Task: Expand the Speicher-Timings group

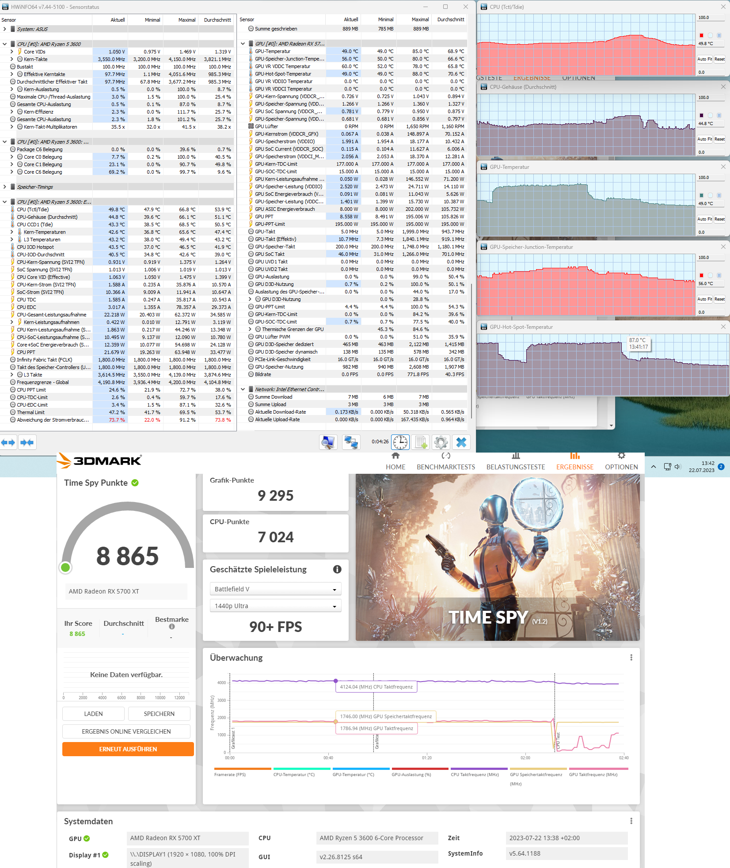Action: pos(4,187)
